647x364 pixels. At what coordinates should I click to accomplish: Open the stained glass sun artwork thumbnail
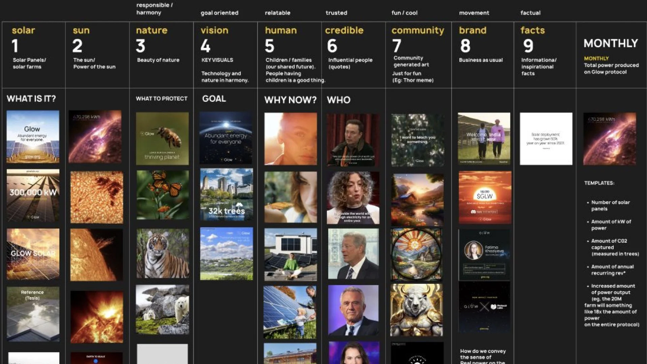pos(417,254)
